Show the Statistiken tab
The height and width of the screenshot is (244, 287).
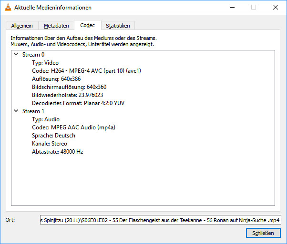[x=118, y=26]
